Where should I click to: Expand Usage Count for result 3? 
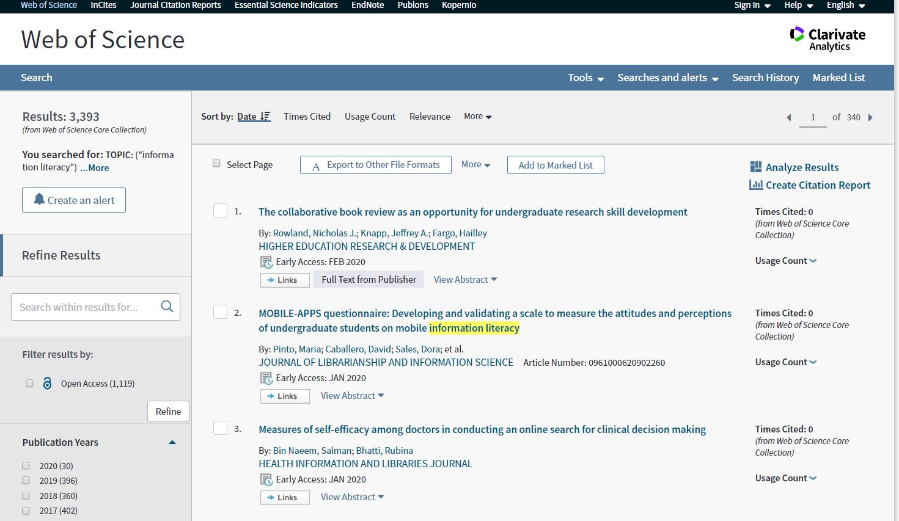coord(786,478)
